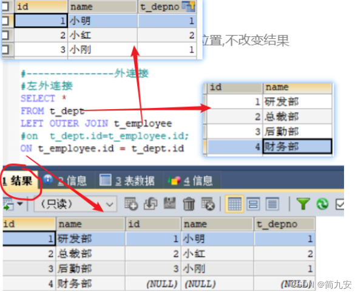Open the 4 信息 tab
This screenshot has width=361, height=295.
pyautogui.click(x=192, y=180)
